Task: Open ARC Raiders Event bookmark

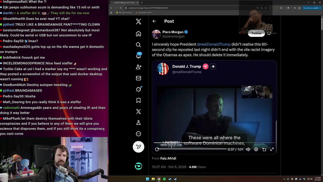Action: [144, 12]
